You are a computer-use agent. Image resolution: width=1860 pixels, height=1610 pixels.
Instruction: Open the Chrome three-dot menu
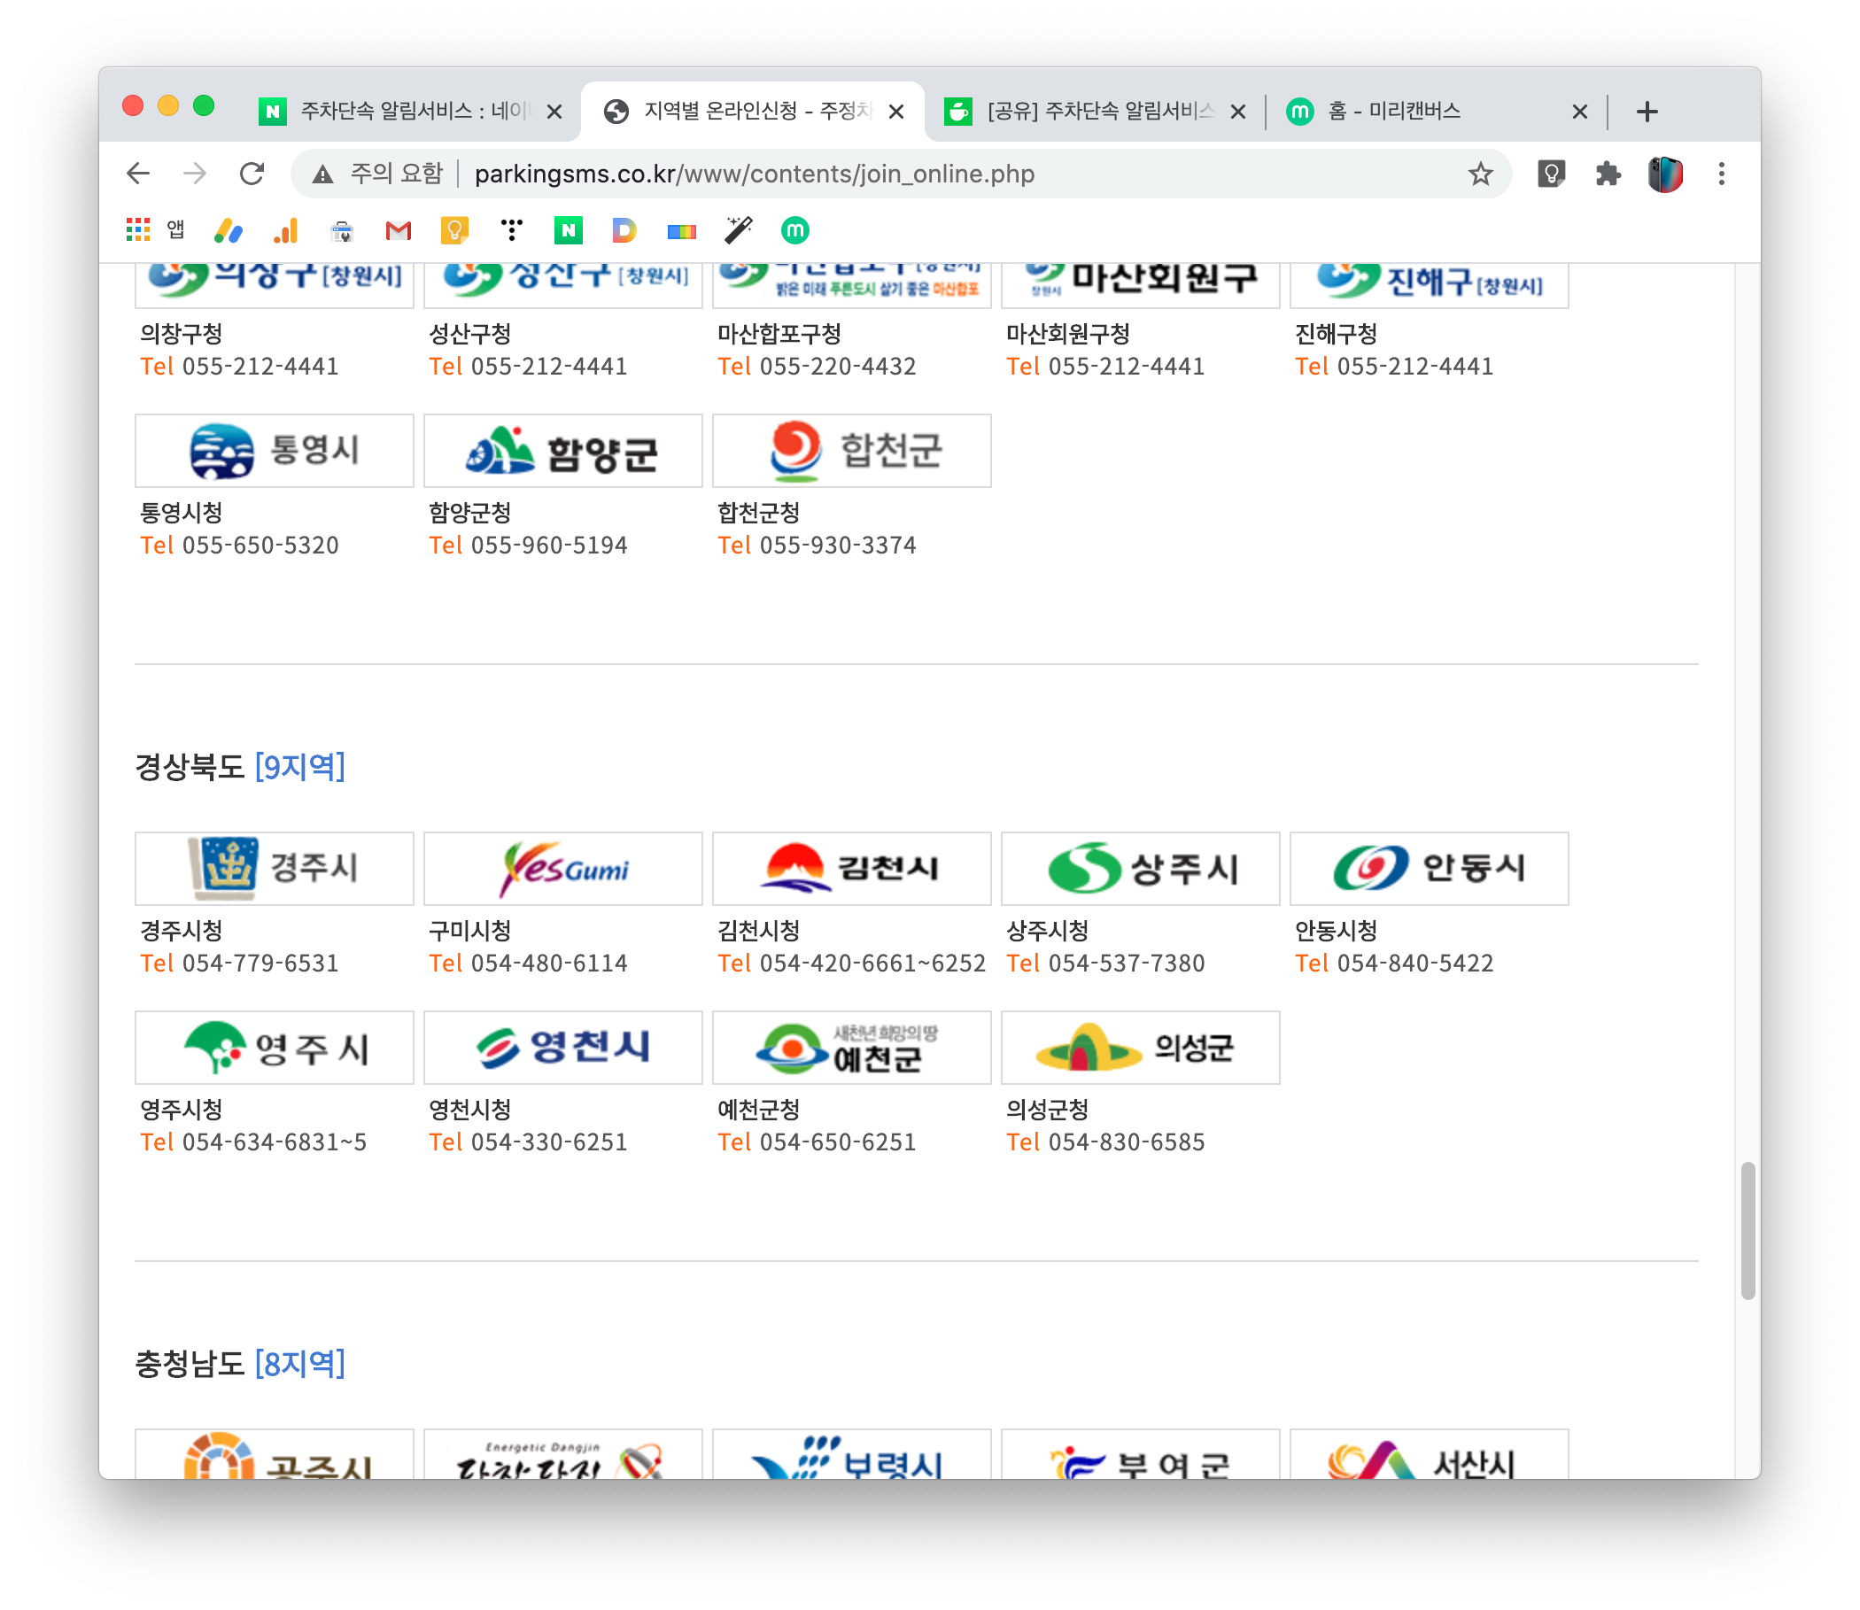(1721, 174)
